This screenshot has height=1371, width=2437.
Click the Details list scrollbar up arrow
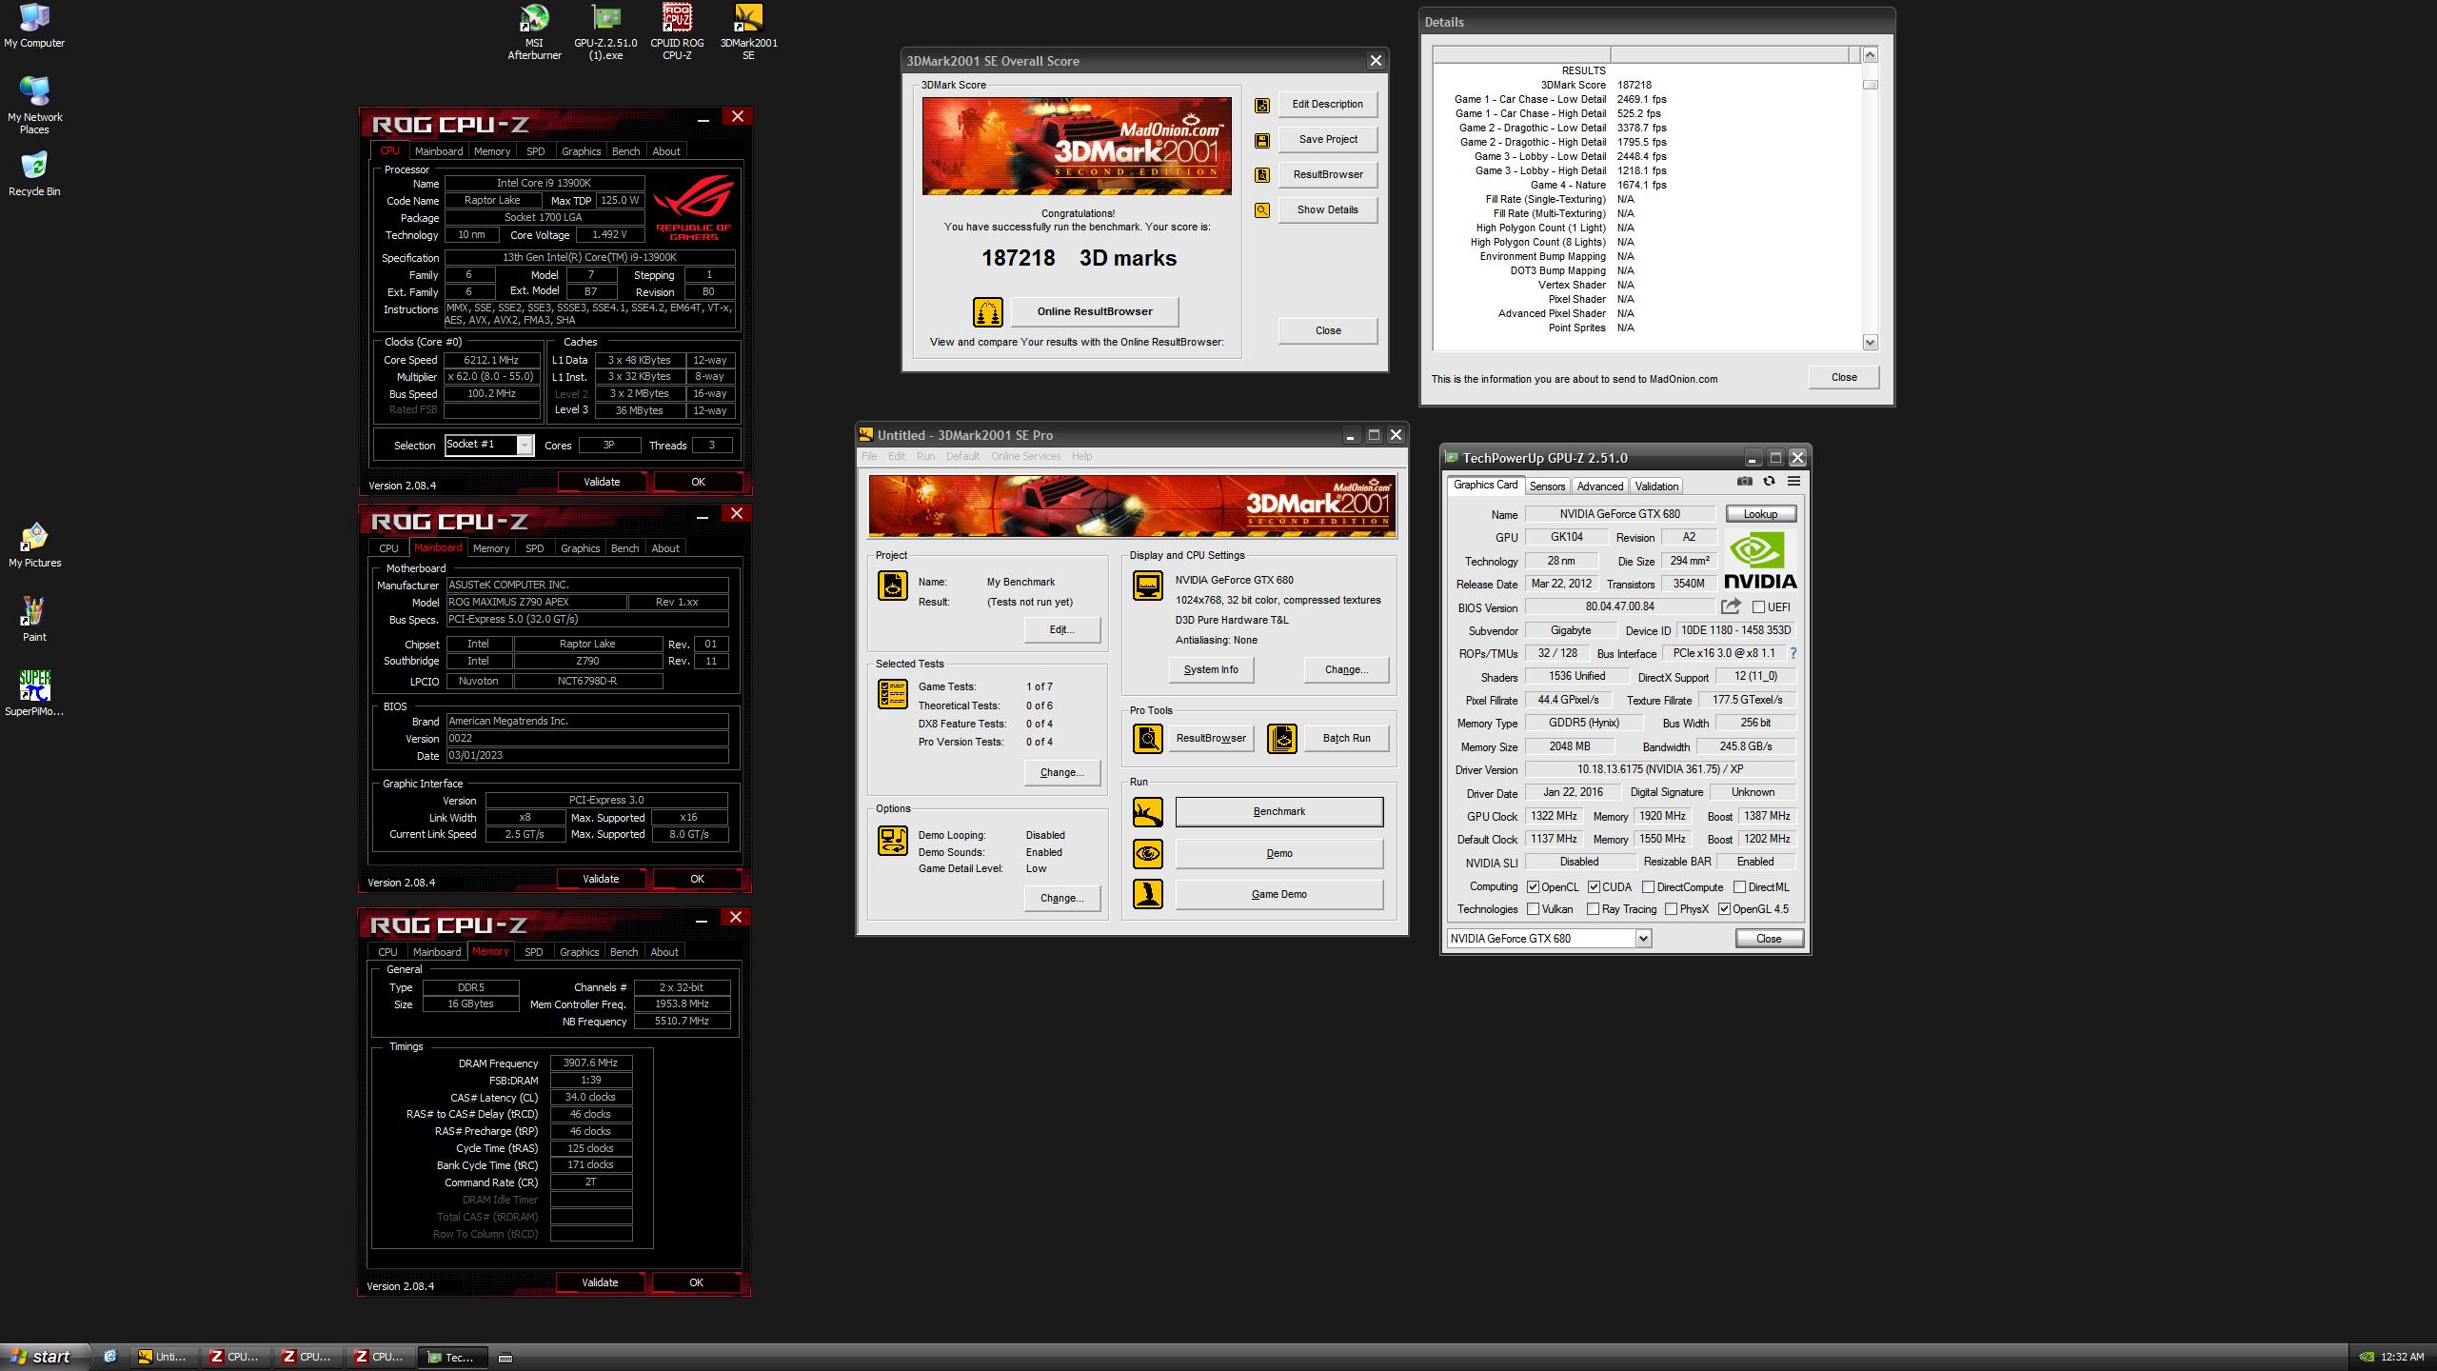click(1870, 54)
